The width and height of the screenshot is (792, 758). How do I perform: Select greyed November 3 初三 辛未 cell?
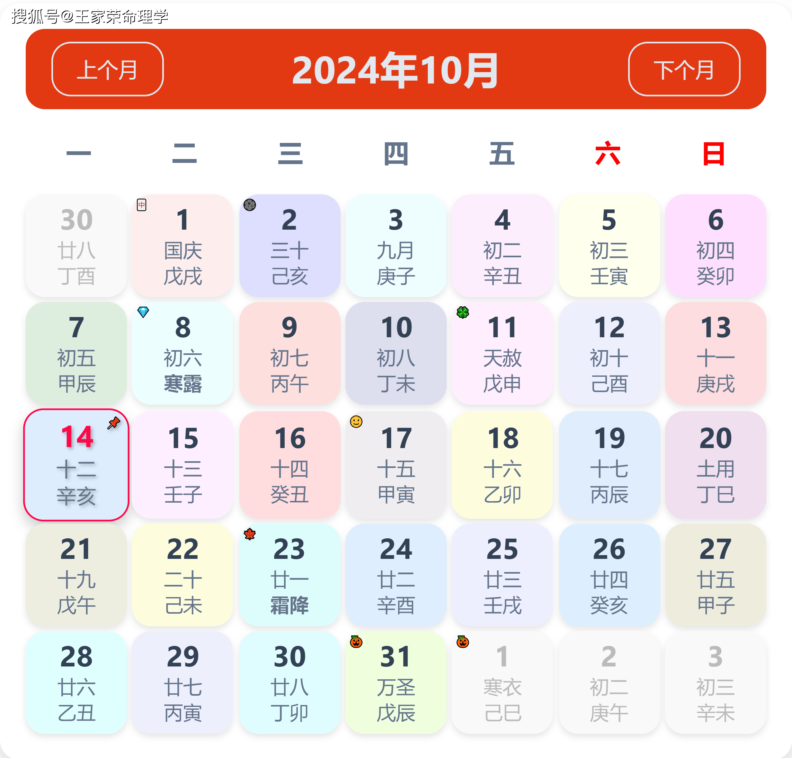tap(716, 683)
